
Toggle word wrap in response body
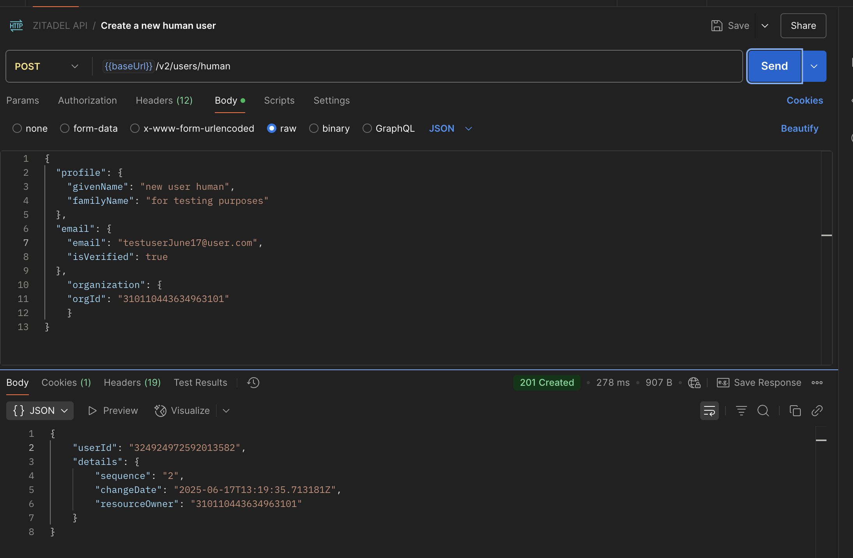point(710,411)
